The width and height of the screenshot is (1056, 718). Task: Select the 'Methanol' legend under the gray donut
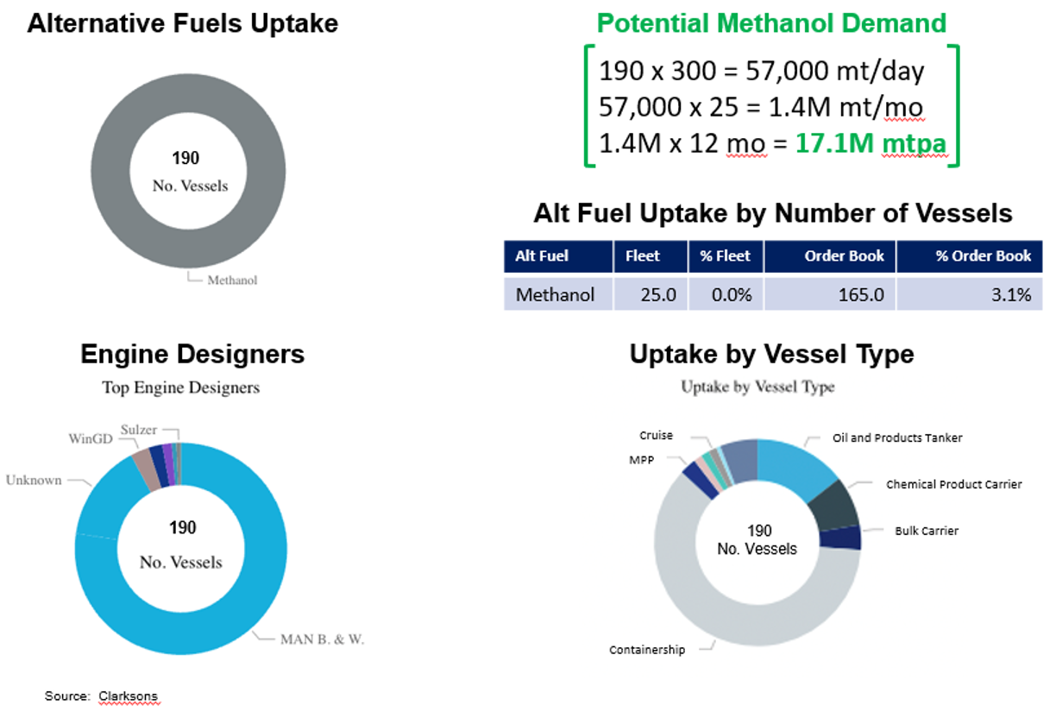[x=232, y=280]
